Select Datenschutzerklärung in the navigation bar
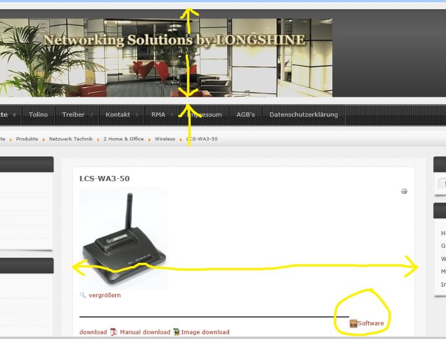Viewport: 446px width, 339px height. 304,115
